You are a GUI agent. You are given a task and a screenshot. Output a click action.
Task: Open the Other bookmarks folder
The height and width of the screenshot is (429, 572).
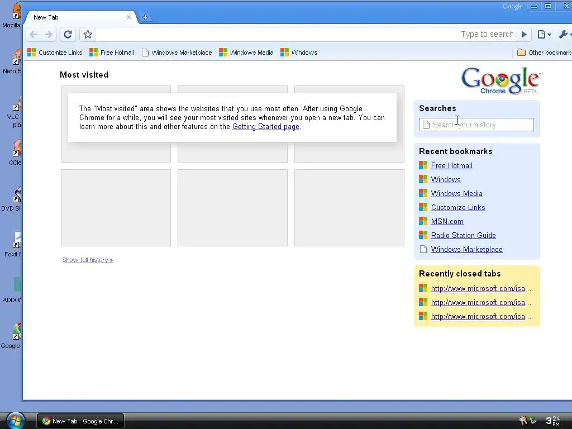click(x=544, y=53)
